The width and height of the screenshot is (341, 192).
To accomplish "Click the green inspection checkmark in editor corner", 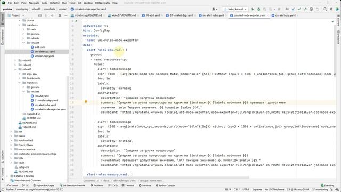I will (x=333, y=21).
